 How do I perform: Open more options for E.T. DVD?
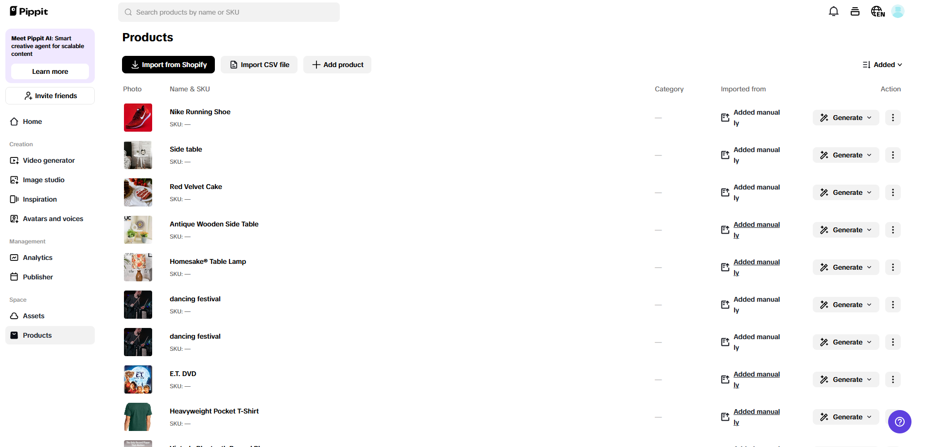(893, 379)
